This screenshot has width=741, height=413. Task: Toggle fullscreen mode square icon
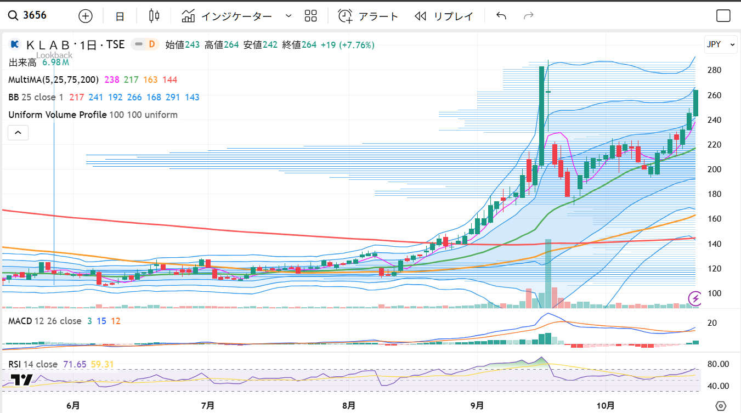click(x=723, y=16)
